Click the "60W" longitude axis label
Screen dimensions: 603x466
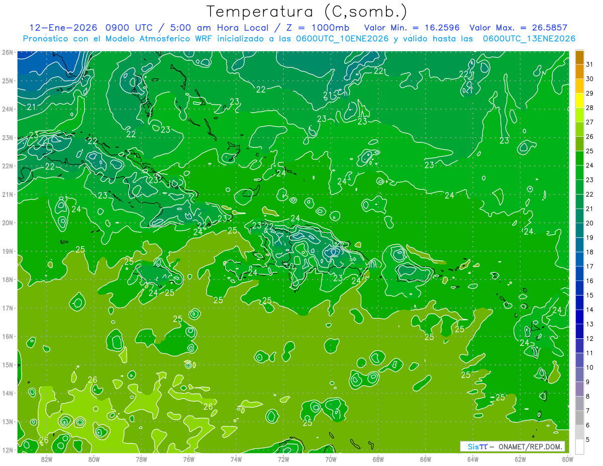[567, 459]
